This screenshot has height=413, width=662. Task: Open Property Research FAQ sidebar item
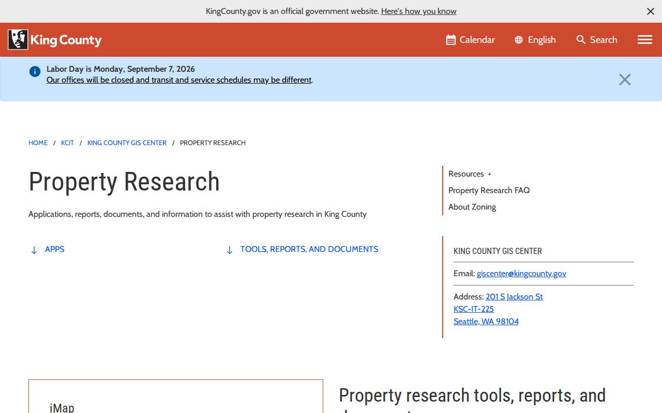pos(489,190)
